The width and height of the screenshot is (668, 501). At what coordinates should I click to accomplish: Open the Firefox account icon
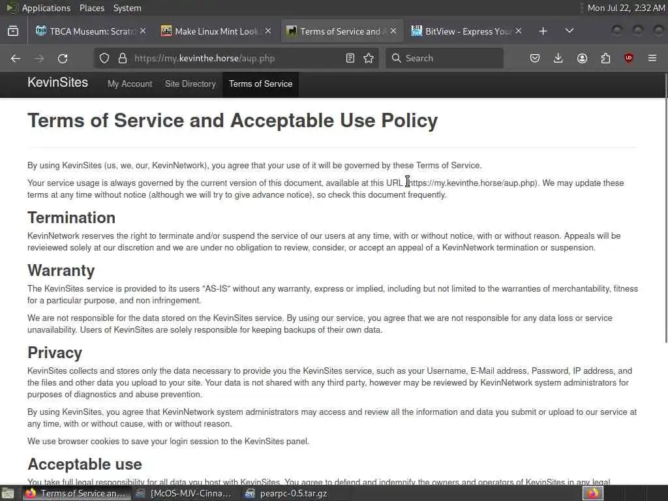click(x=582, y=58)
